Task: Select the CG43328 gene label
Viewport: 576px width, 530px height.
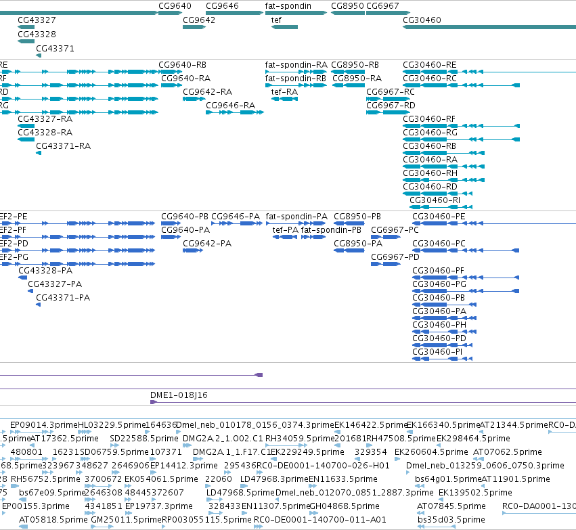Action: pos(37,34)
